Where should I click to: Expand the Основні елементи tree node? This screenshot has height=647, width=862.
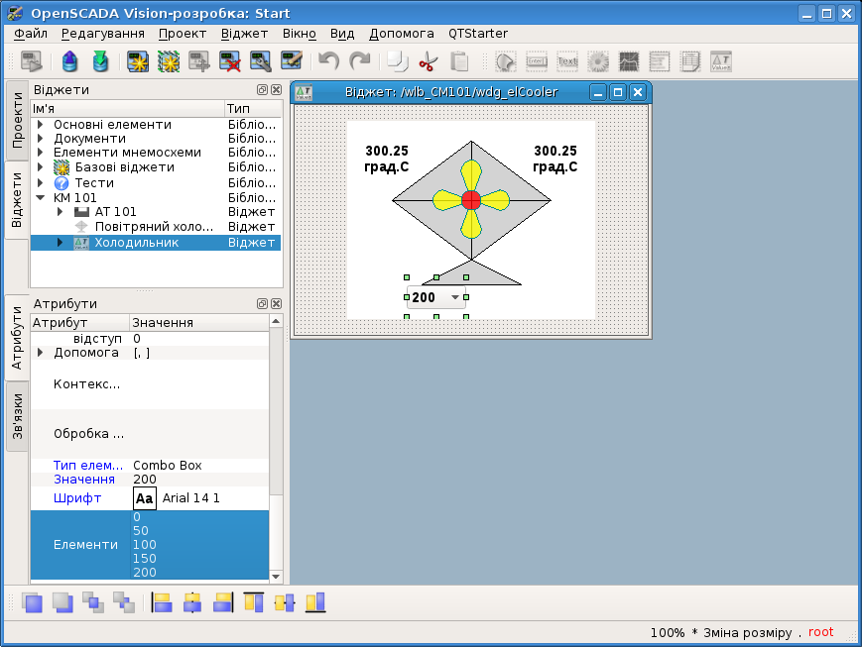click(41, 125)
